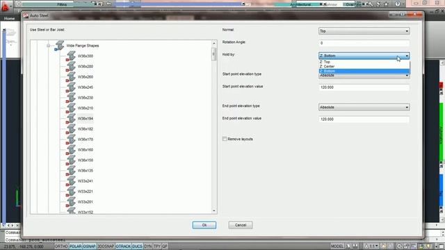Toggle OTRACK in status bar
This screenshot has height=250, width=445.
[x=124, y=247]
